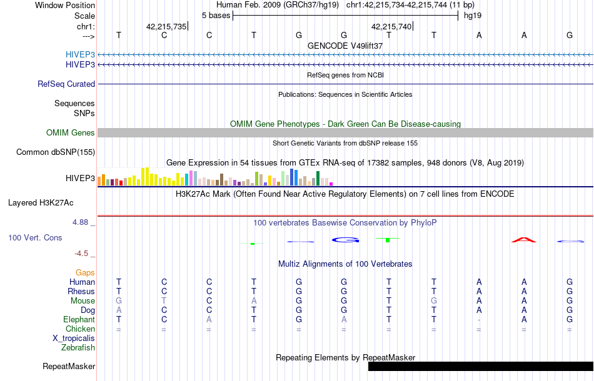Click the -4.5 conservation lower limit value
This screenshot has width=594, height=381.
[x=81, y=254]
